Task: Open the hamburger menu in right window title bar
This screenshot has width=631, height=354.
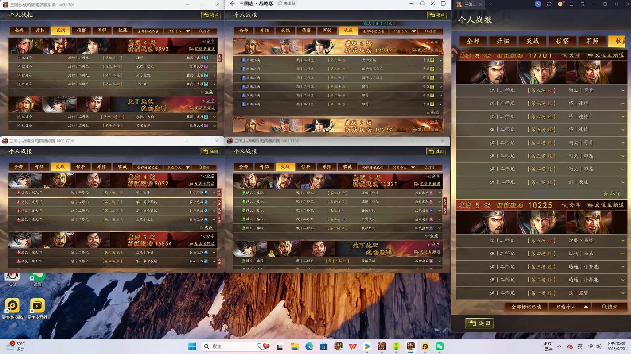Action: click(x=572, y=4)
